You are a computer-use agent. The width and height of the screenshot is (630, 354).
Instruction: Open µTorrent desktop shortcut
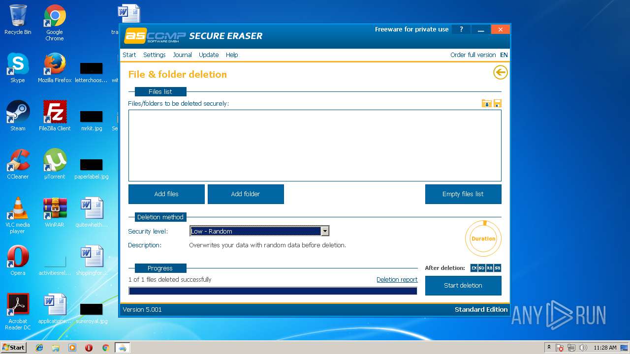(55, 164)
